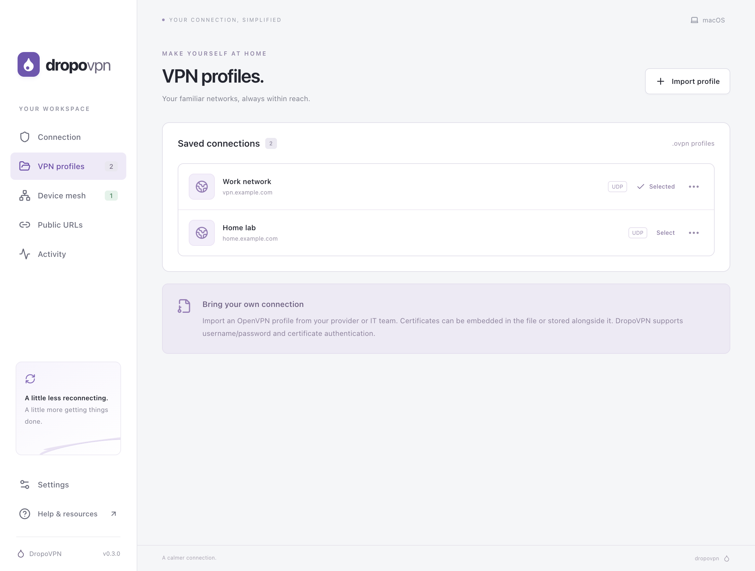Navigate to Device mesh

click(x=68, y=195)
